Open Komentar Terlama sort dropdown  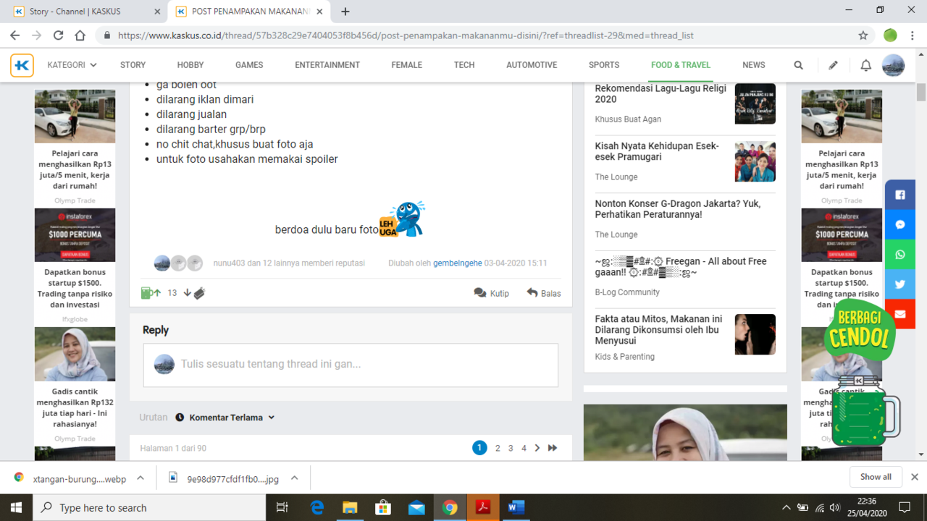[x=225, y=418]
